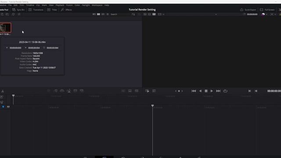The width and height of the screenshot is (281, 158).
Task: Click the Quick Export button
Action: tap(248, 10)
